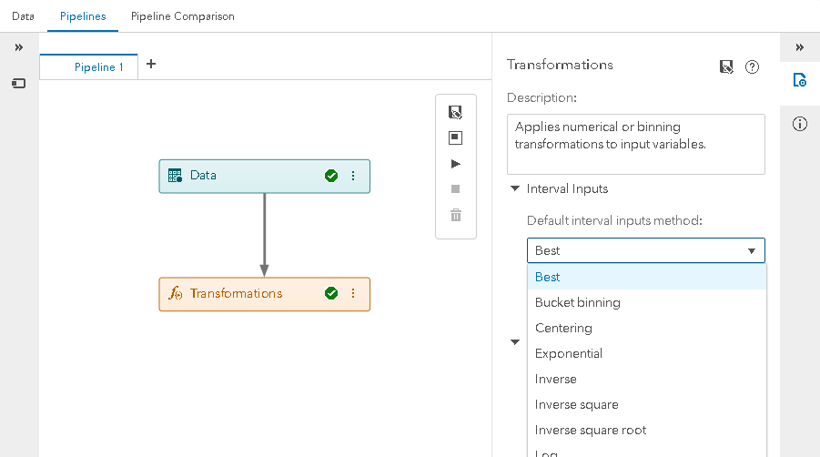Switch to the Data tab

[x=23, y=16]
